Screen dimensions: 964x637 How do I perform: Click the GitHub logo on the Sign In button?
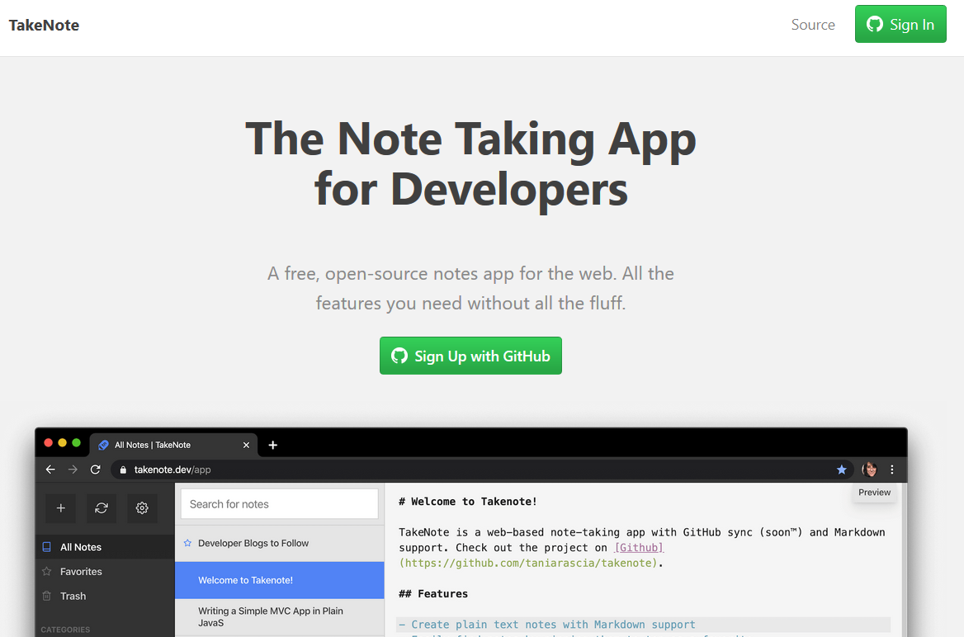click(x=875, y=24)
